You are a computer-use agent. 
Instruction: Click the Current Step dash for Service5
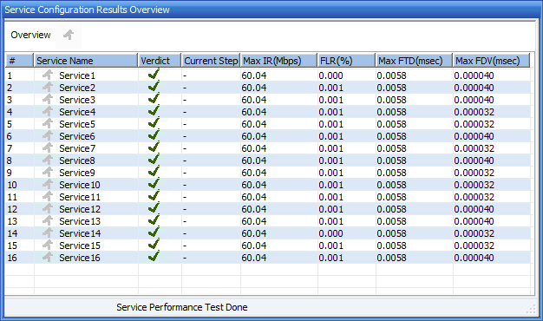click(185, 124)
